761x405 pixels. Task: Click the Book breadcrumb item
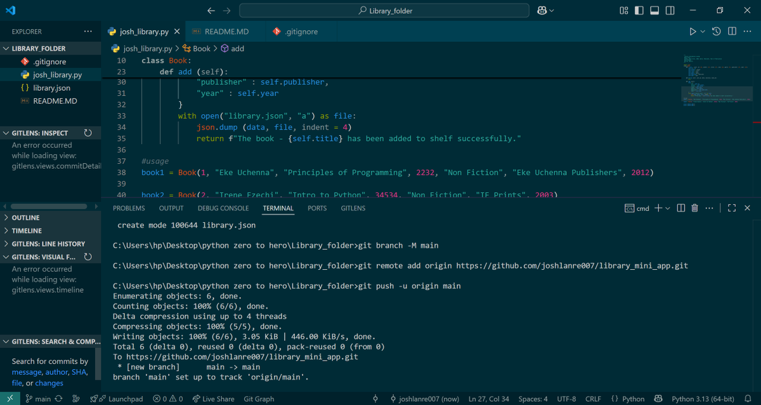[x=197, y=48]
